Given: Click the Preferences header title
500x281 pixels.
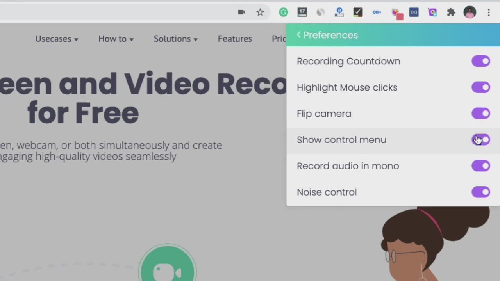Looking at the screenshot, I should point(330,35).
